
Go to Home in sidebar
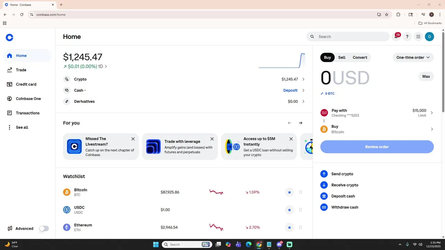coord(27,56)
